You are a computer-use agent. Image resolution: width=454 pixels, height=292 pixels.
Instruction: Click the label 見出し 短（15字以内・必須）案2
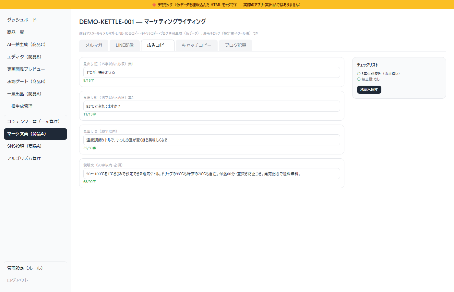(108, 98)
